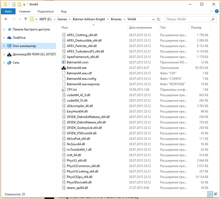Click the up-one-level arrow button
Image resolution: width=221 pixels, height=199 pixels.
pos(25,19)
